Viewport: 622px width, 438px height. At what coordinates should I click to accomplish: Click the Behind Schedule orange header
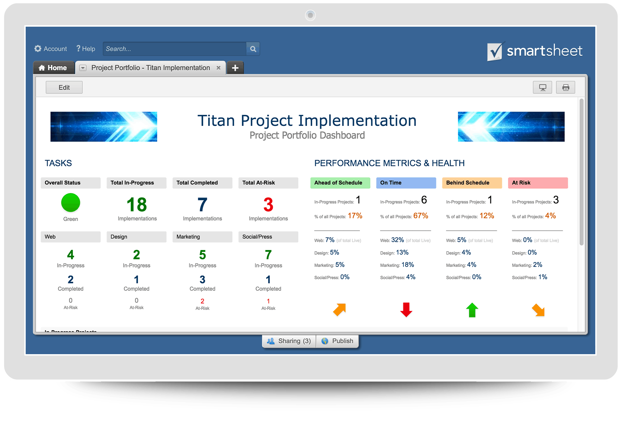click(x=472, y=183)
